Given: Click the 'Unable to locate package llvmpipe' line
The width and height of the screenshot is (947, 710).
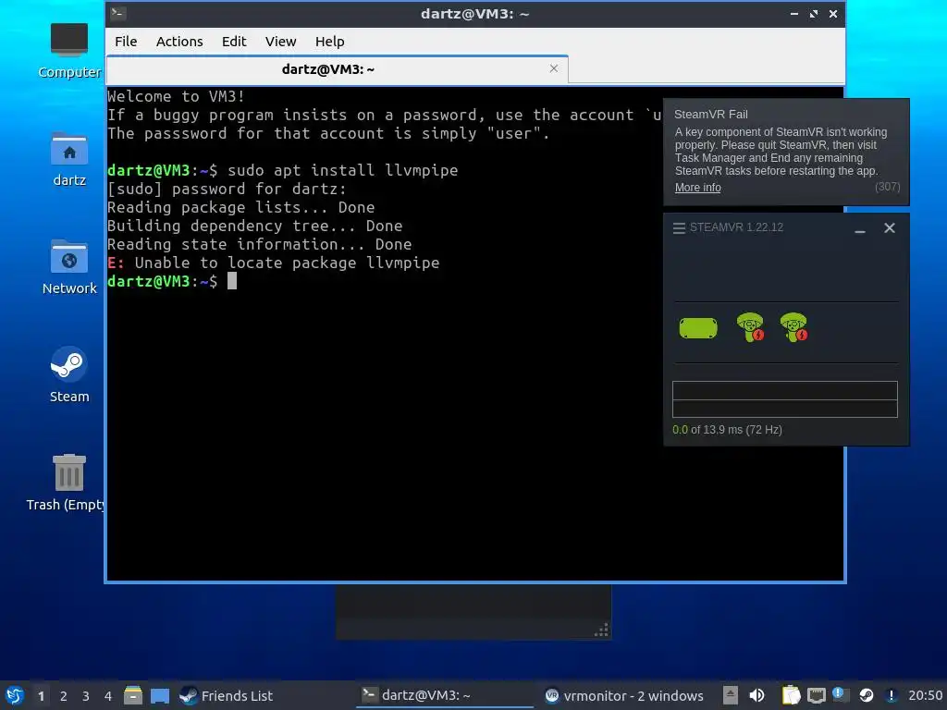Looking at the screenshot, I should coord(274,263).
